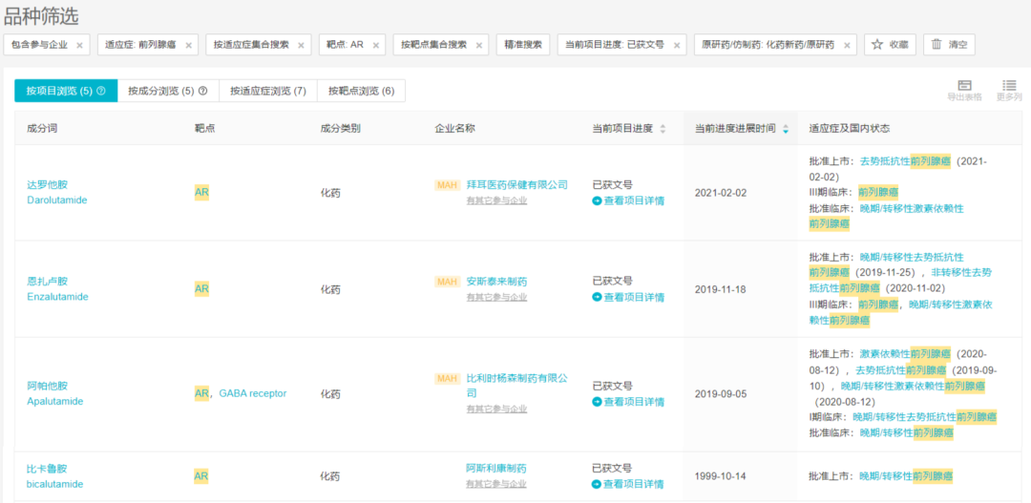
Task: Remove the 靶点: AR filter tag
Action: click(x=376, y=45)
